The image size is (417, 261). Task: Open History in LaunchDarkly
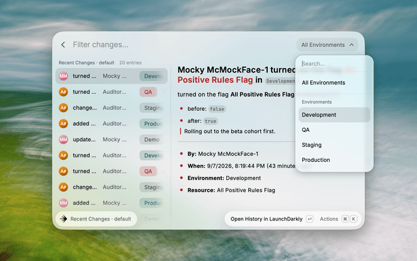point(266,219)
